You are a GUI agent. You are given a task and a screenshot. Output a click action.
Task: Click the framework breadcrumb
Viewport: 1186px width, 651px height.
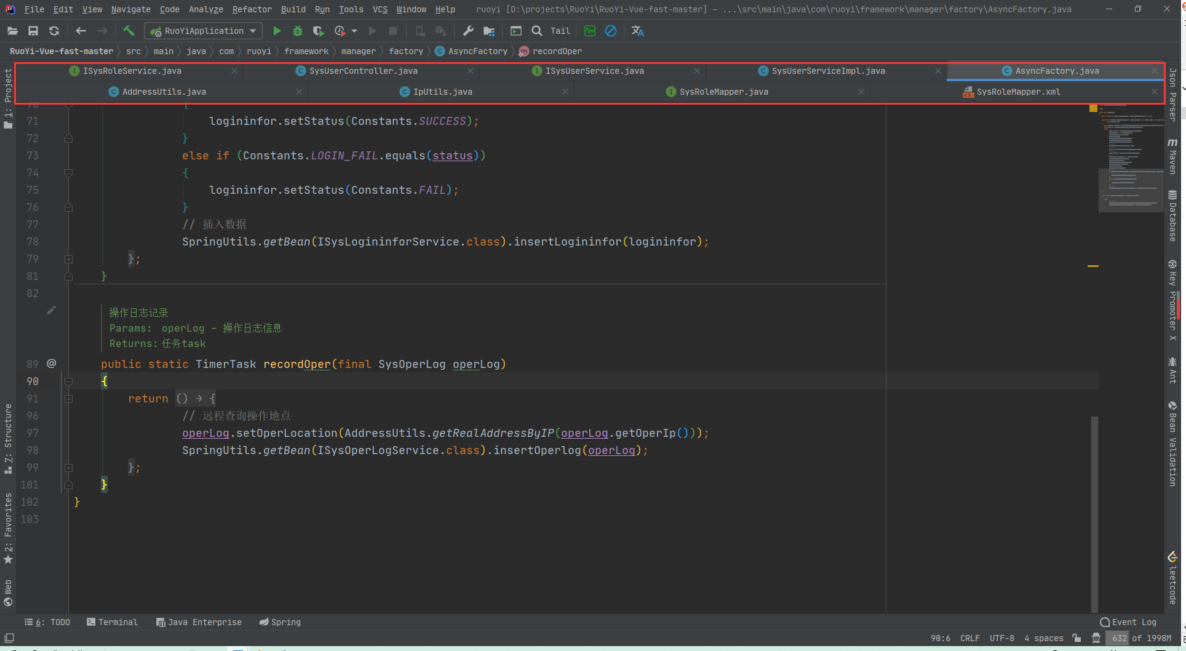306,51
